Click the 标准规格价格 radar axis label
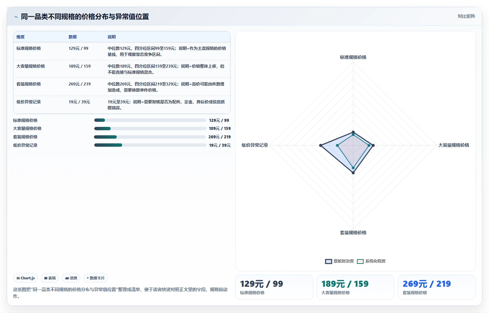Image resolution: width=489 pixels, height=313 pixels. pyautogui.click(x=353, y=57)
